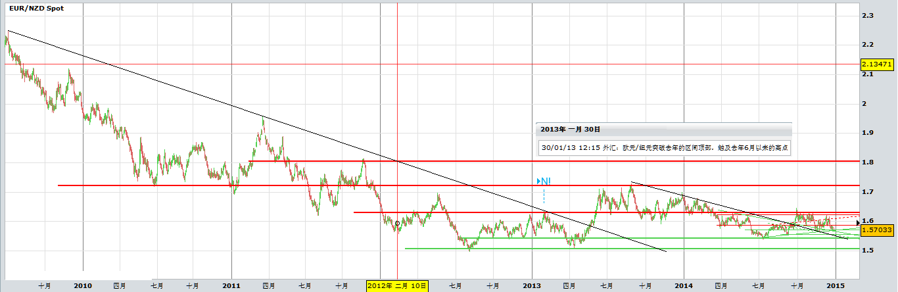Open the 30/01/13 12:15 news headline
898x292 pixels.
point(663,148)
